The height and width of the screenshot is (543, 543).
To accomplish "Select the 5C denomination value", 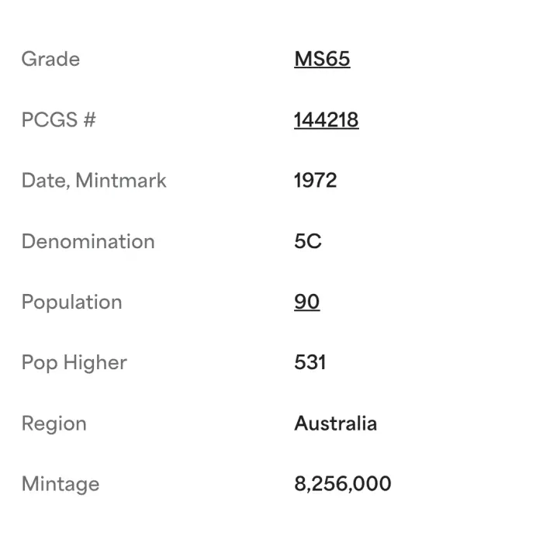I will pyautogui.click(x=307, y=241).
